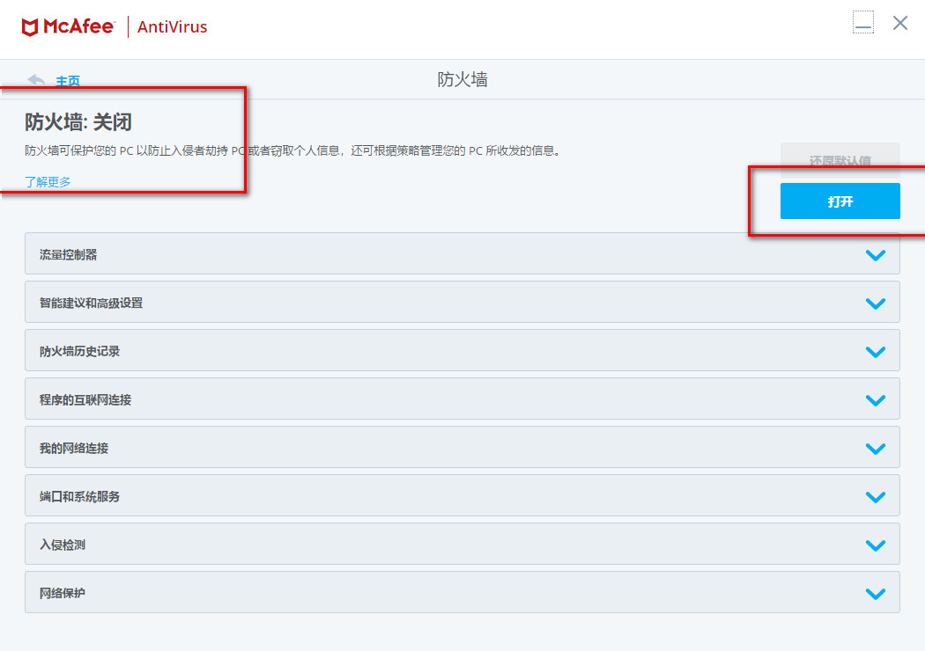The width and height of the screenshot is (925, 651).
Task: Expand 程序的互联网连接 chevron
Action: (x=876, y=400)
